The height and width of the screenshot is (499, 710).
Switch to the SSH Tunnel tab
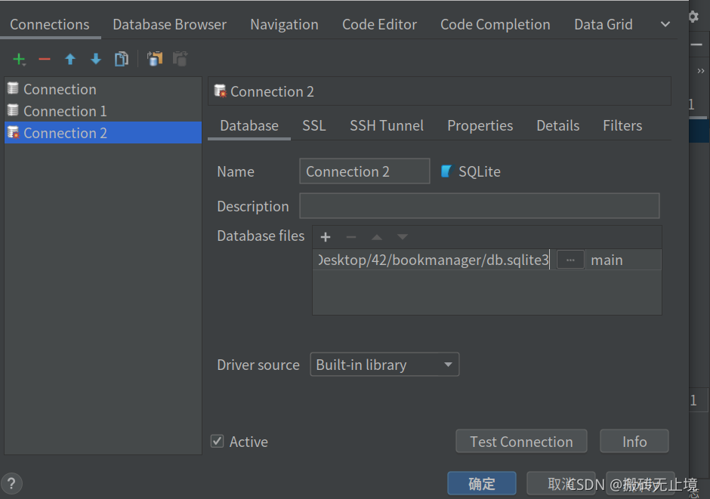(387, 125)
